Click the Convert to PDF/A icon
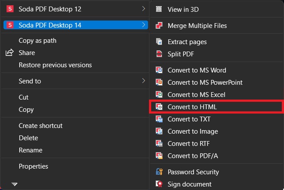 point(159,156)
